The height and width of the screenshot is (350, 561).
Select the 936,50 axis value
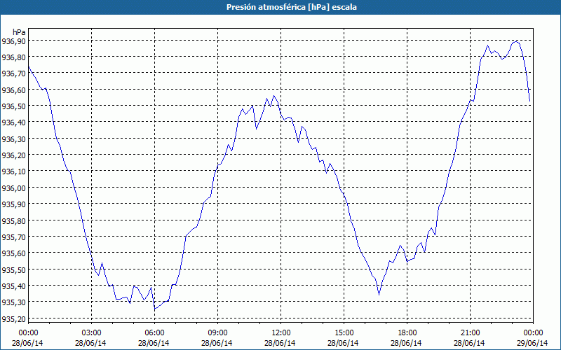pyautogui.click(x=14, y=106)
